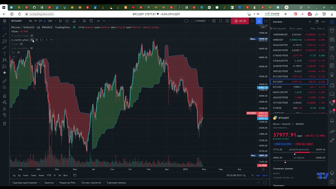The image size is (336, 189).
Task: Select the crosshair cursor tool
Action: tap(4, 28)
